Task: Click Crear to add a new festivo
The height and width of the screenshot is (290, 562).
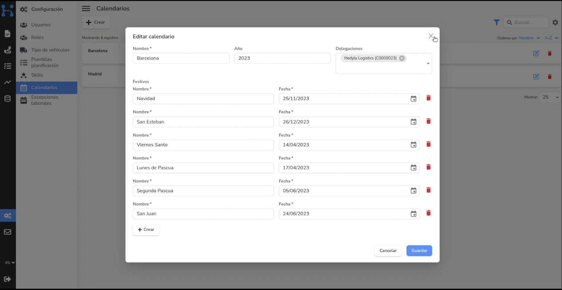Action: (146, 229)
